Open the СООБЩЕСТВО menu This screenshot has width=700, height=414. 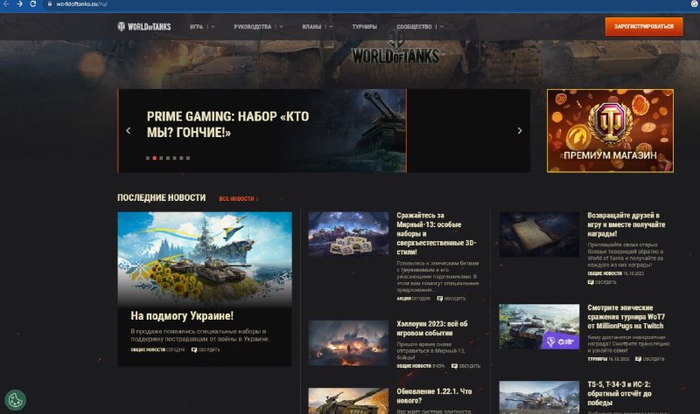414,27
